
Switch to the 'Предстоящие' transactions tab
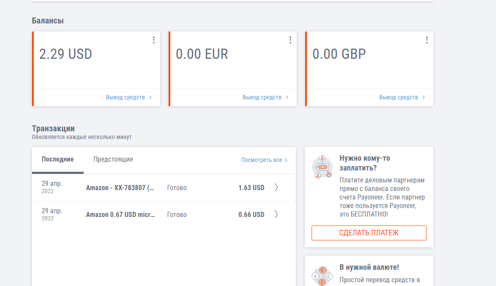tap(113, 159)
